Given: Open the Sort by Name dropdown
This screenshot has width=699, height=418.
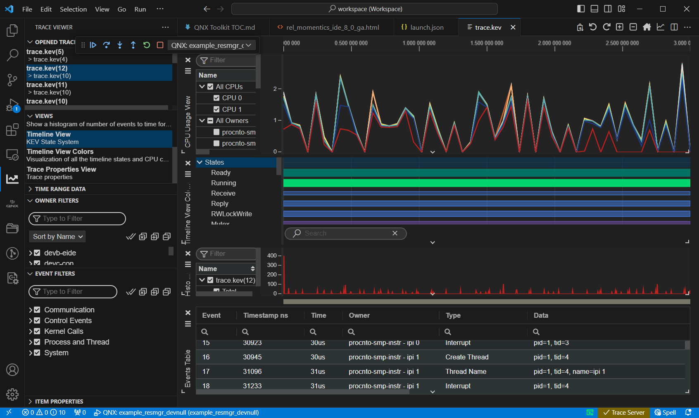Looking at the screenshot, I should tap(57, 236).
